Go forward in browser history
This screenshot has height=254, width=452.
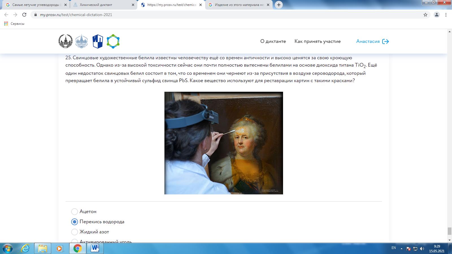click(x=15, y=15)
